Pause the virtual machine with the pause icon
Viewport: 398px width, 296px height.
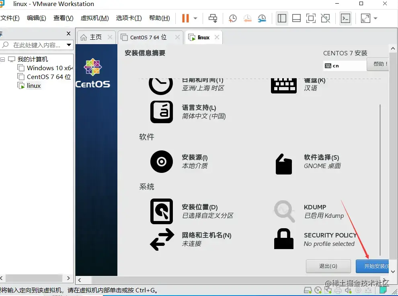click(x=185, y=18)
